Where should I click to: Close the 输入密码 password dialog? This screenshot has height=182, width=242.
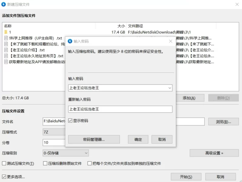[171, 41]
